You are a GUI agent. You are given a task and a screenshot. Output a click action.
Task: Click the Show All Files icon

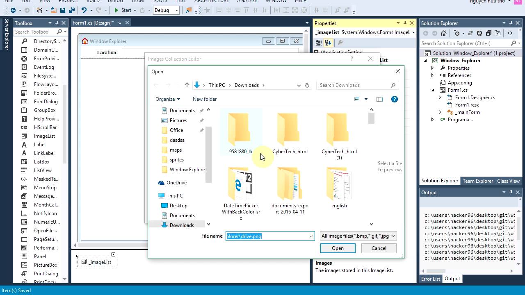498,33
